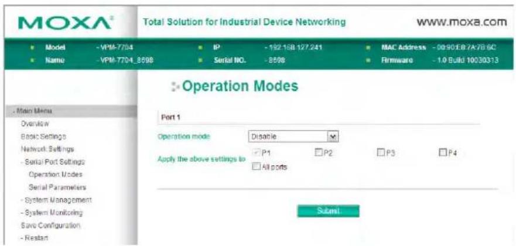Enable the P3 checkbox
Image resolution: width=516 pixels, height=246 pixels.
(x=381, y=153)
